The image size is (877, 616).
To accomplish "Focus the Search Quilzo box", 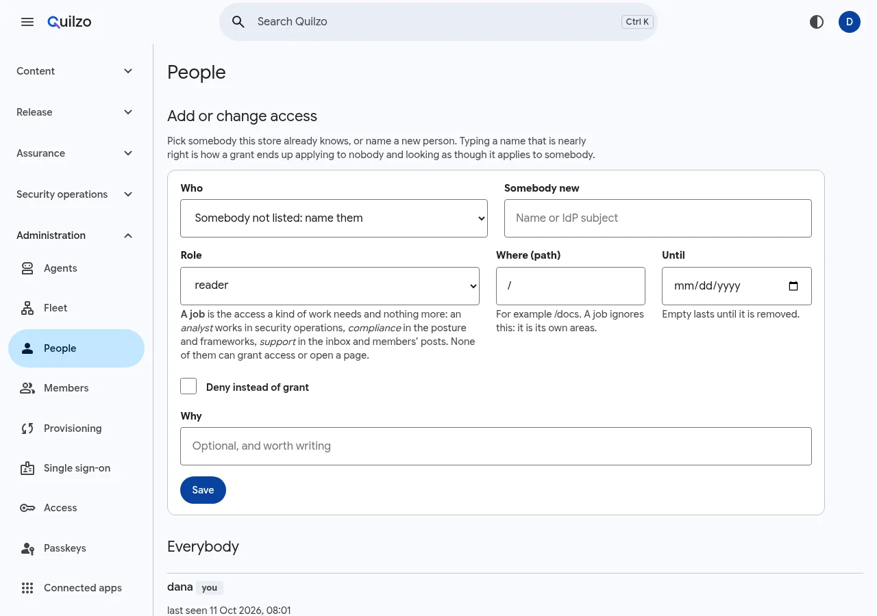I will click(438, 22).
